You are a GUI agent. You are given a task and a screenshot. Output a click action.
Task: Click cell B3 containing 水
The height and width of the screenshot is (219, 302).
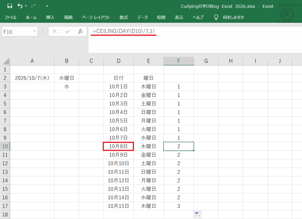(67, 86)
